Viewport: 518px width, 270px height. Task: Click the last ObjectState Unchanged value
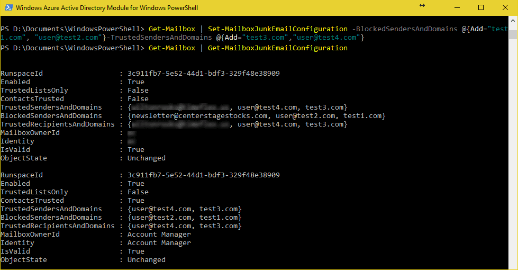[x=147, y=260]
